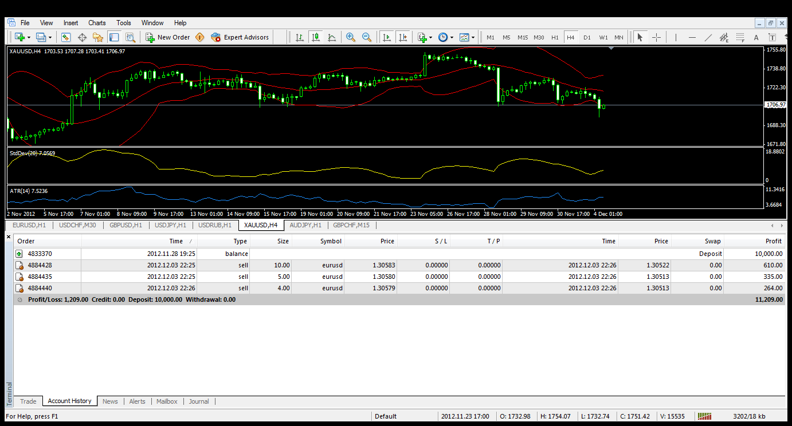Click the chart shift triangle marker
The width and height of the screenshot is (792, 426).
[611, 49]
